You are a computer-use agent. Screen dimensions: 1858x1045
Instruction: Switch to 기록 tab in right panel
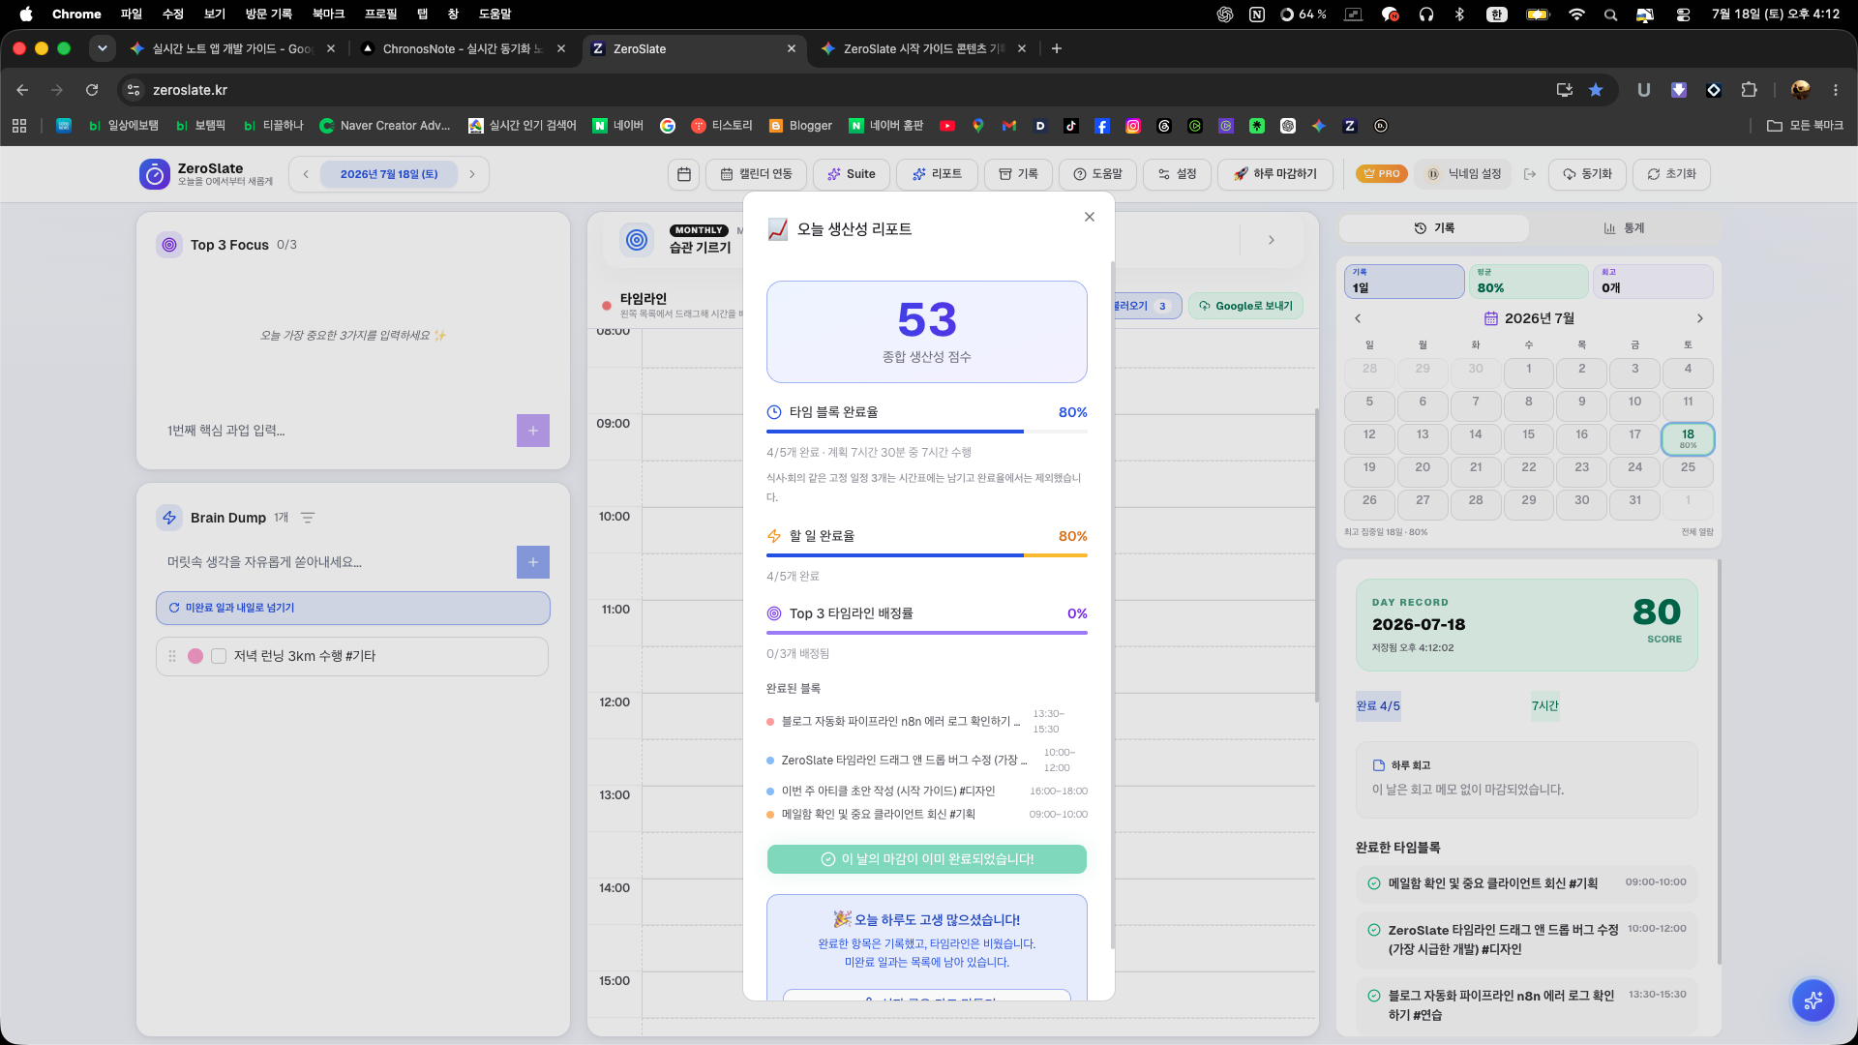(x=1434, y=228)
